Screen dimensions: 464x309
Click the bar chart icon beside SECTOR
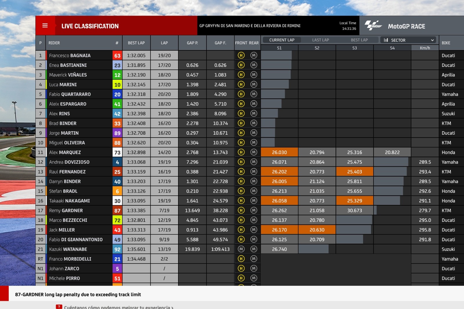(x=386, y=40)
